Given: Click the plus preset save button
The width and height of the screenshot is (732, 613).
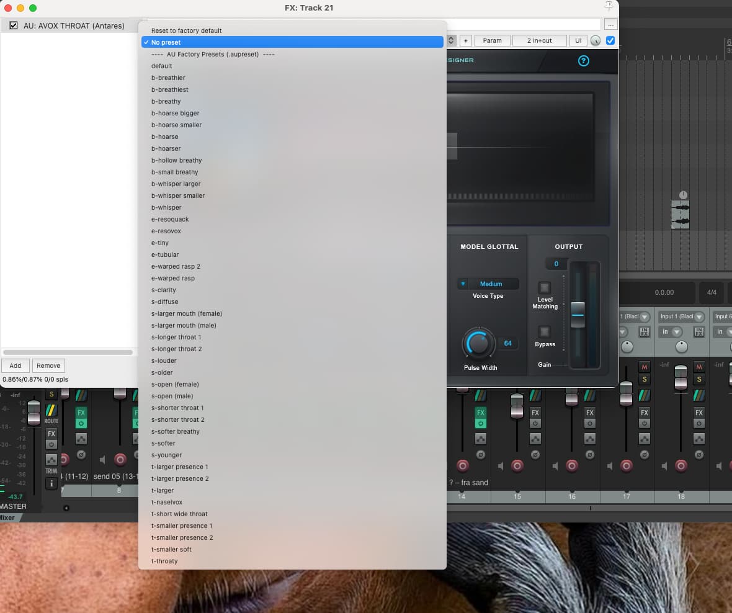Looking at the screenshot, I should pos(465,40).
